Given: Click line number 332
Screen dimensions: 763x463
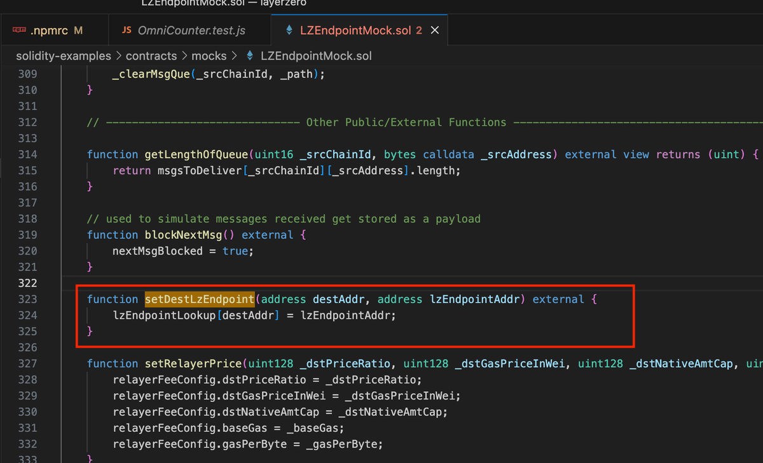Looking at the screenshot, I should pos(27,445).
